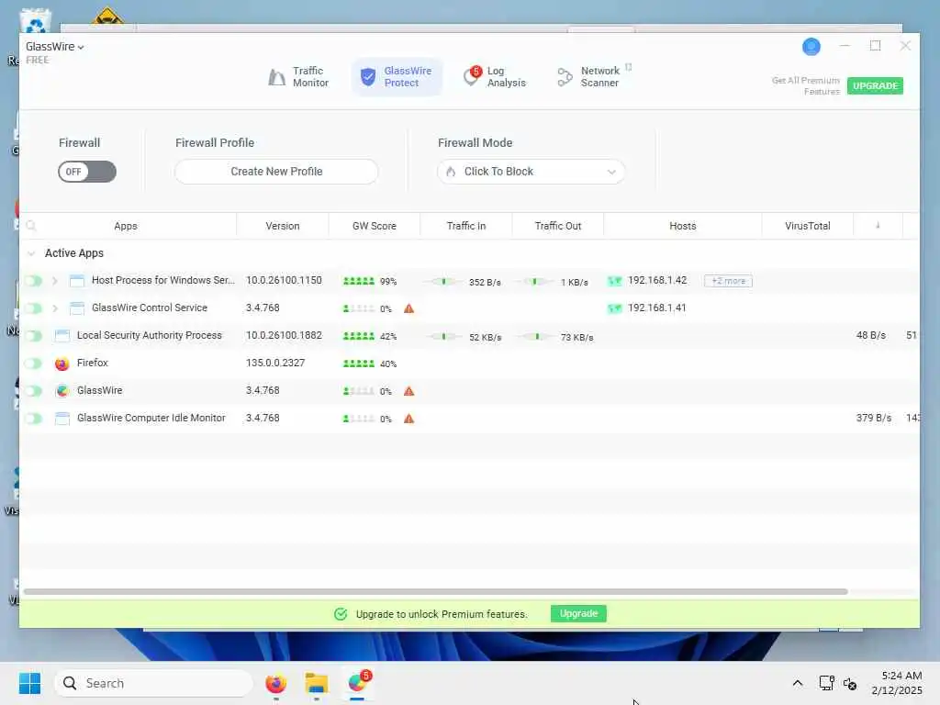Sort by GW Score column header
Screen dimensions: 940x705
(x=375, y=226)
